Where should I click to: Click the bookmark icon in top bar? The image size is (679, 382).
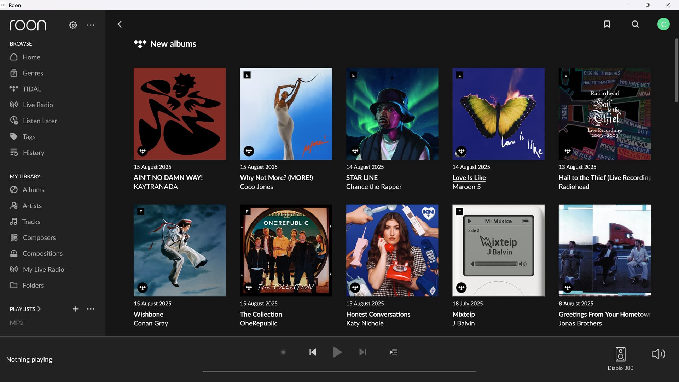click(x=607, y=24)
